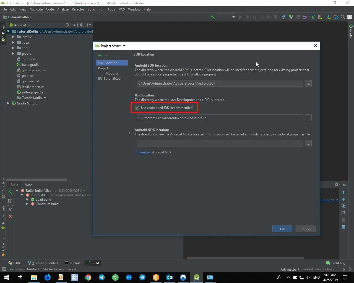This screenshot has width=354, height=283.
Task: Click the tool window toggle icon in status bar corner
Action: tap(4, 269)
